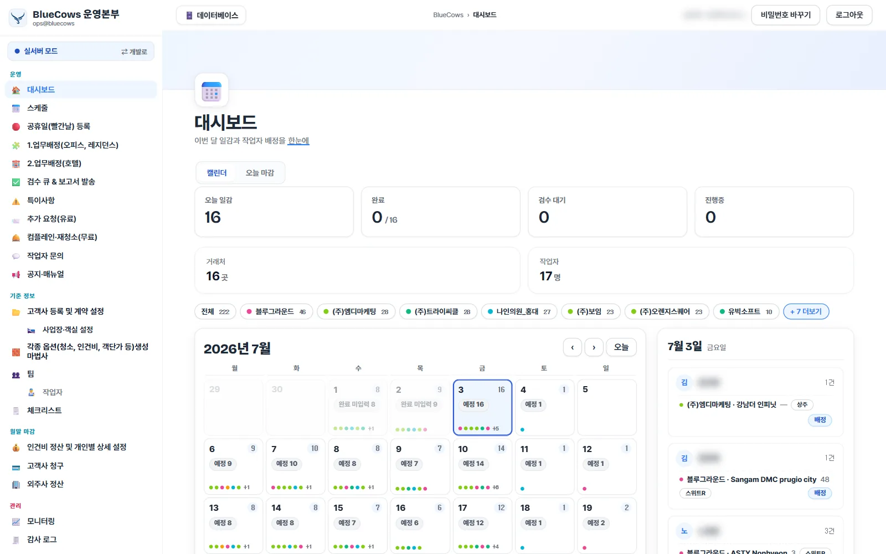Toggle server mode via 개발로 switch
Viewport: 886px width, 554px height.
coord(135,52)
